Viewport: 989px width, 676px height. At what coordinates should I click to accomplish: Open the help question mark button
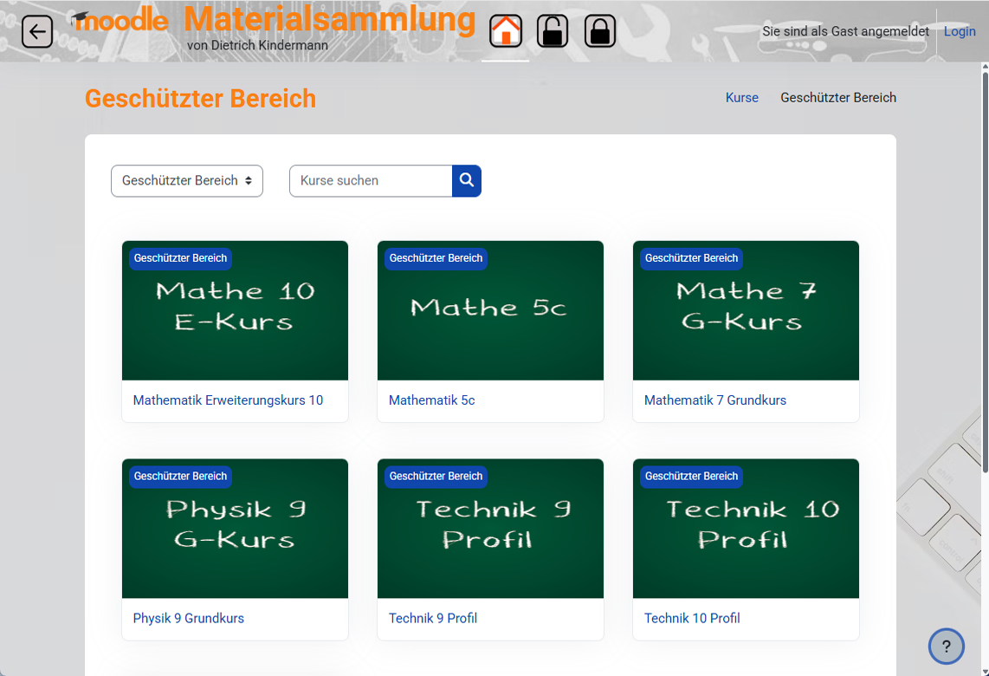click(x=946, y=646)
